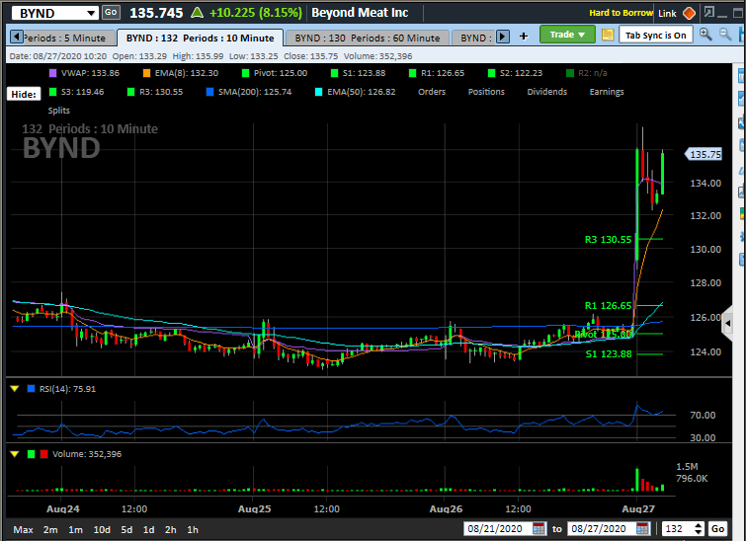Toggle the Tab Sync is On button
The image size is (746, 541).
(655, 36)
